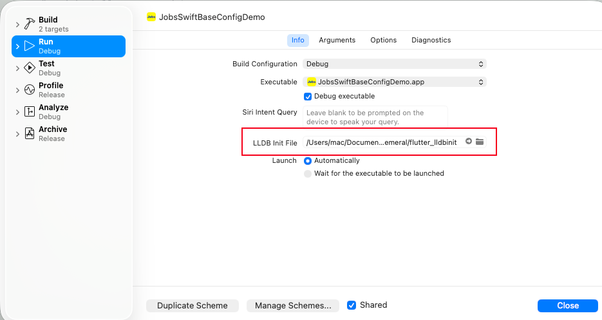Select the Profile waveform icon
The height and width of the screenshot is (320, 602).
click(30, 89)
